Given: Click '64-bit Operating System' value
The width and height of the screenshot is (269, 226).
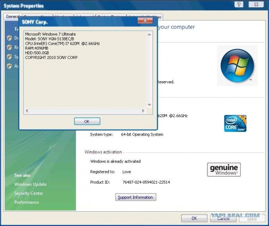Looking at the screenshot, I should (142, 135).
